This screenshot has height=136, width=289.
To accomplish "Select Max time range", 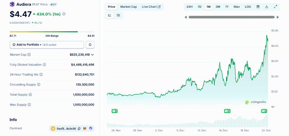I will point(237,7).
